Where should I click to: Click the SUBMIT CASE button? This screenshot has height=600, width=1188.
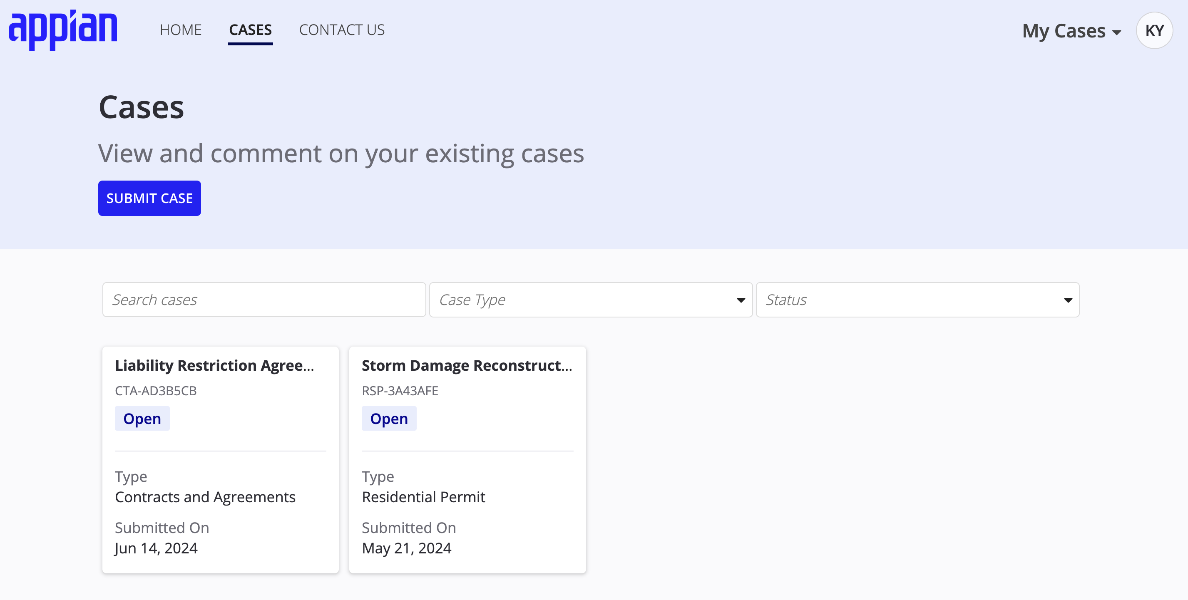tap(150, 198)
